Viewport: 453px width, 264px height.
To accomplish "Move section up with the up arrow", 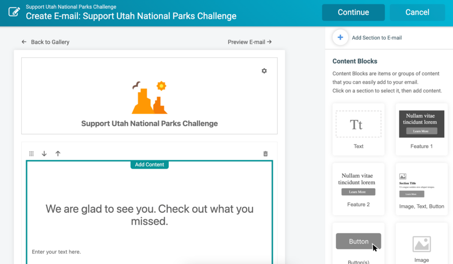I will point(58,154).
